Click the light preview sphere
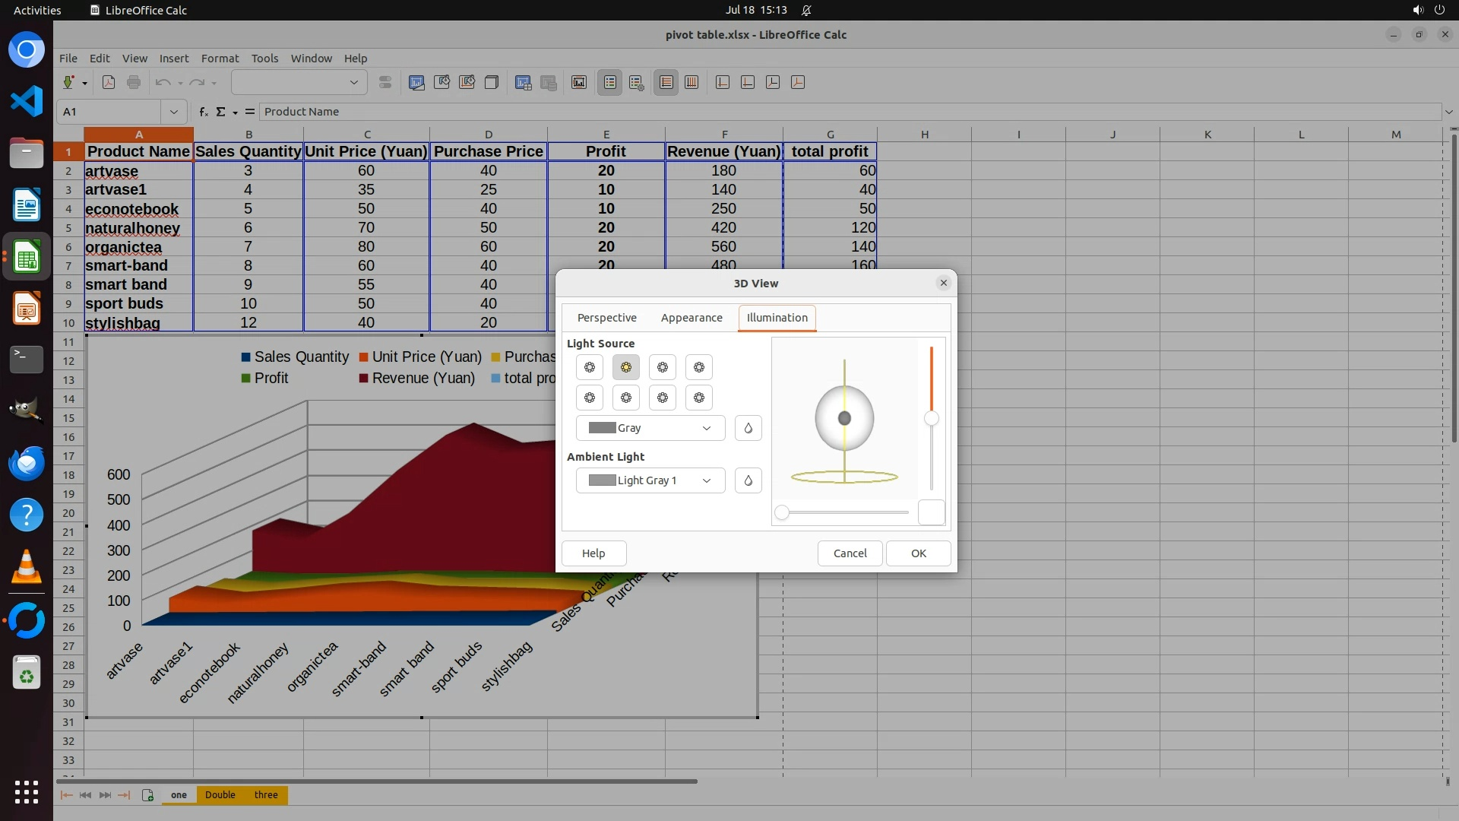This screenshot has height=821, width=1459. coord(844,419)
